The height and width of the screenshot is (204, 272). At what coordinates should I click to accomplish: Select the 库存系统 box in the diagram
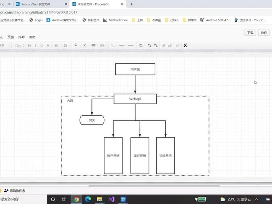click(140, 155)
